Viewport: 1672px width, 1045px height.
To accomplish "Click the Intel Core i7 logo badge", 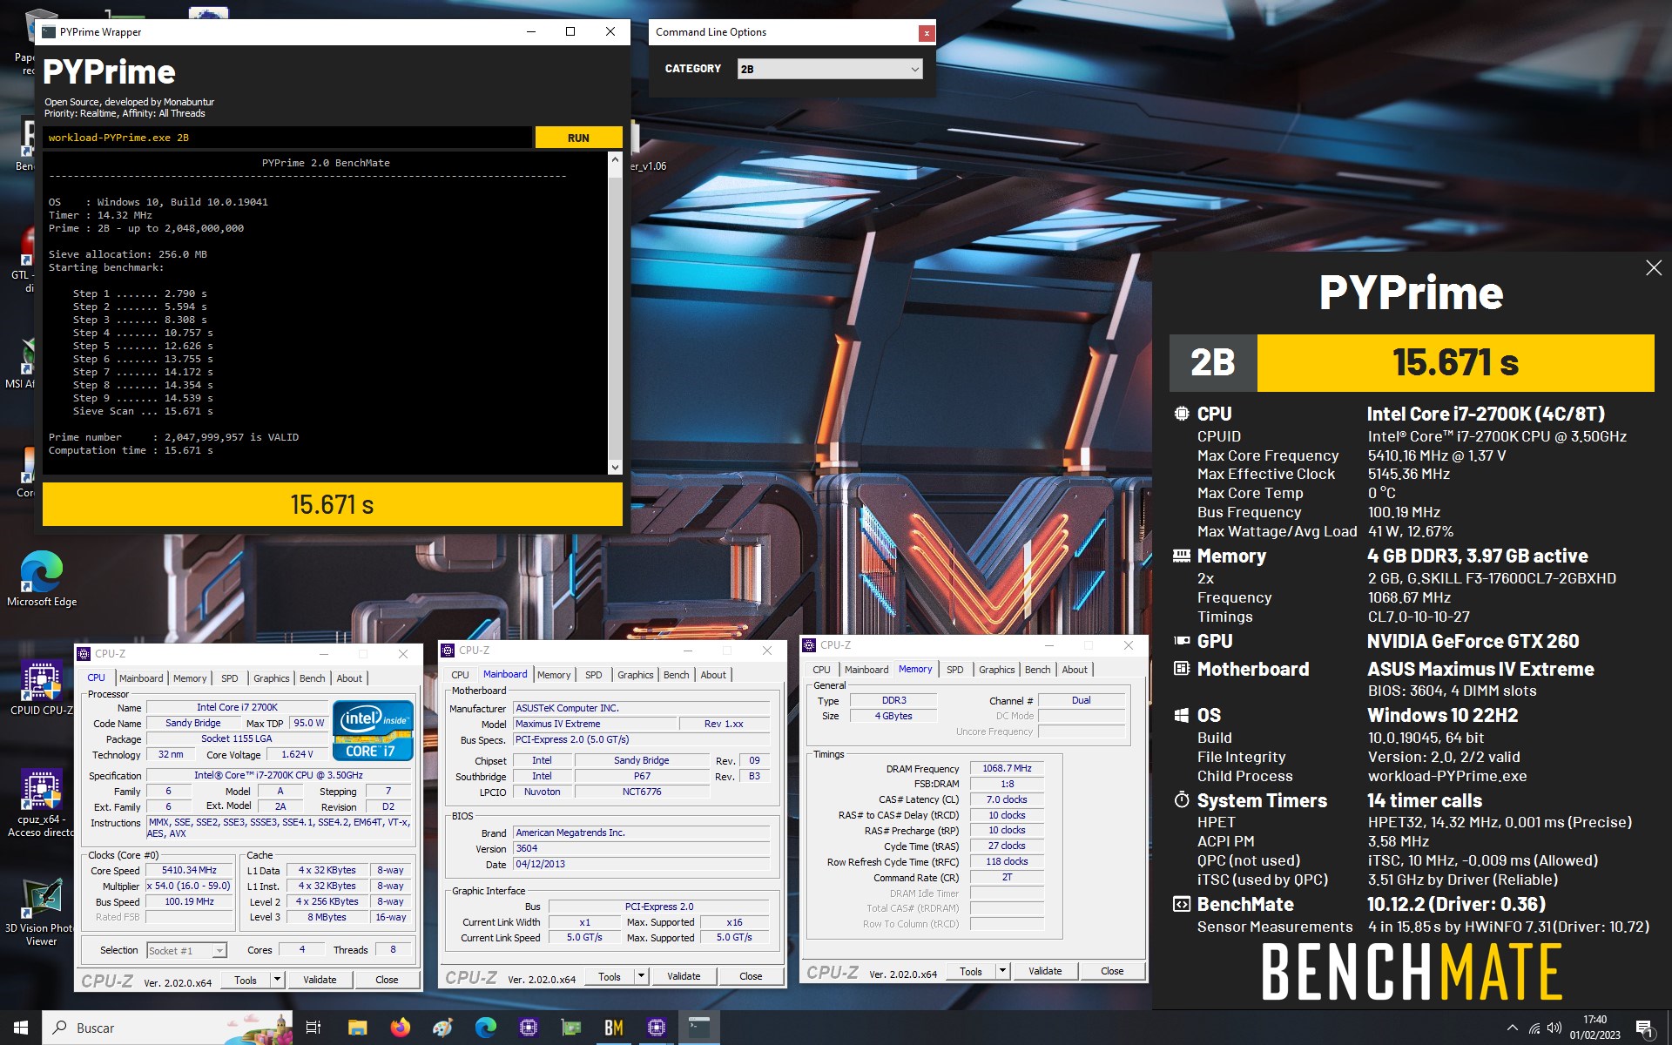I will point(373,730).
